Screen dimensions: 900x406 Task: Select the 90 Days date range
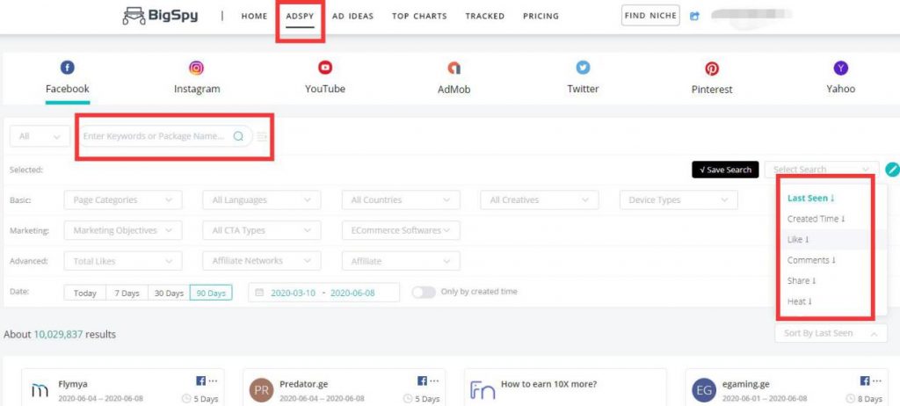tap(211, 293)
